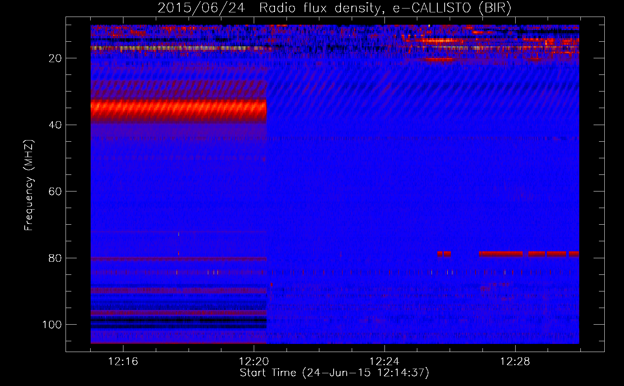
Task: Click the 'Start Time (24-Jun-15 12:14:37)' axis label
Action: pos(334,373)
